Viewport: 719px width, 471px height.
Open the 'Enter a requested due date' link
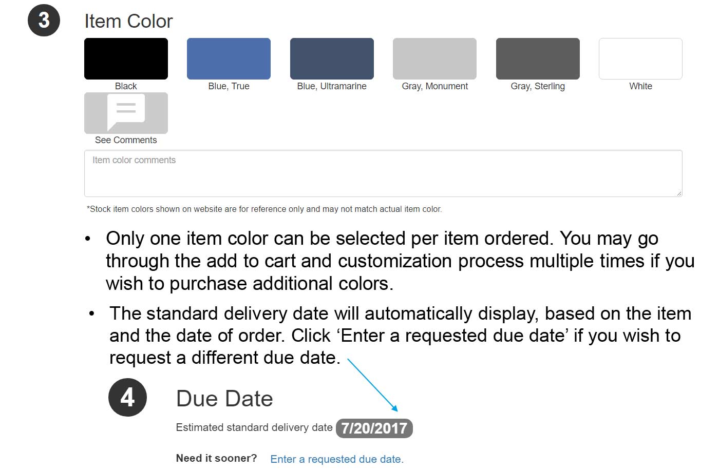coord(337,459)
